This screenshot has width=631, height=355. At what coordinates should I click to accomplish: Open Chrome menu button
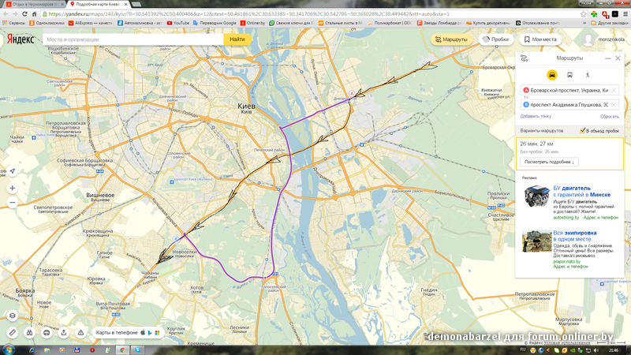(625, 14)
